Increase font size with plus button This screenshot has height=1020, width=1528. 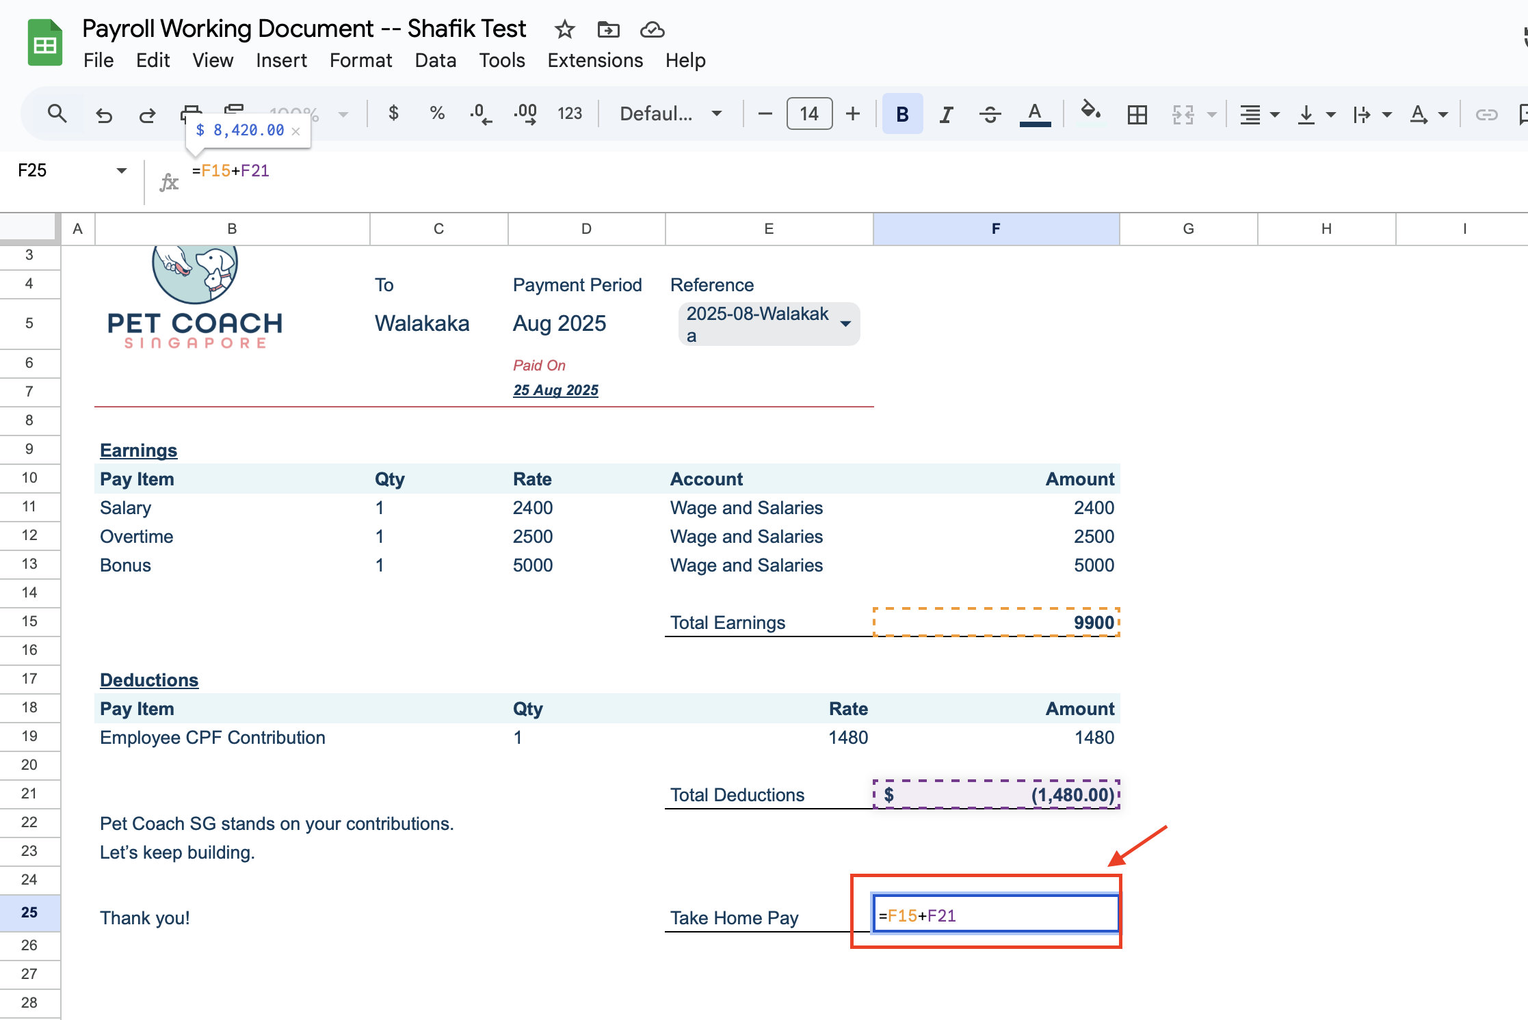(853, 113)
